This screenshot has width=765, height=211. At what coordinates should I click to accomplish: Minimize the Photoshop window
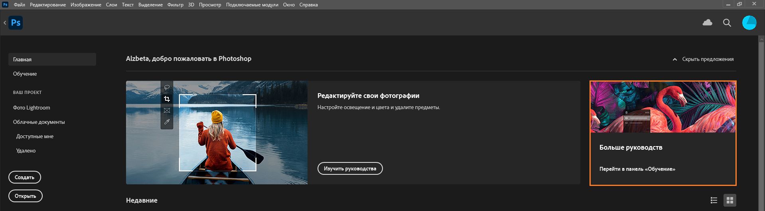click(728, 4)
